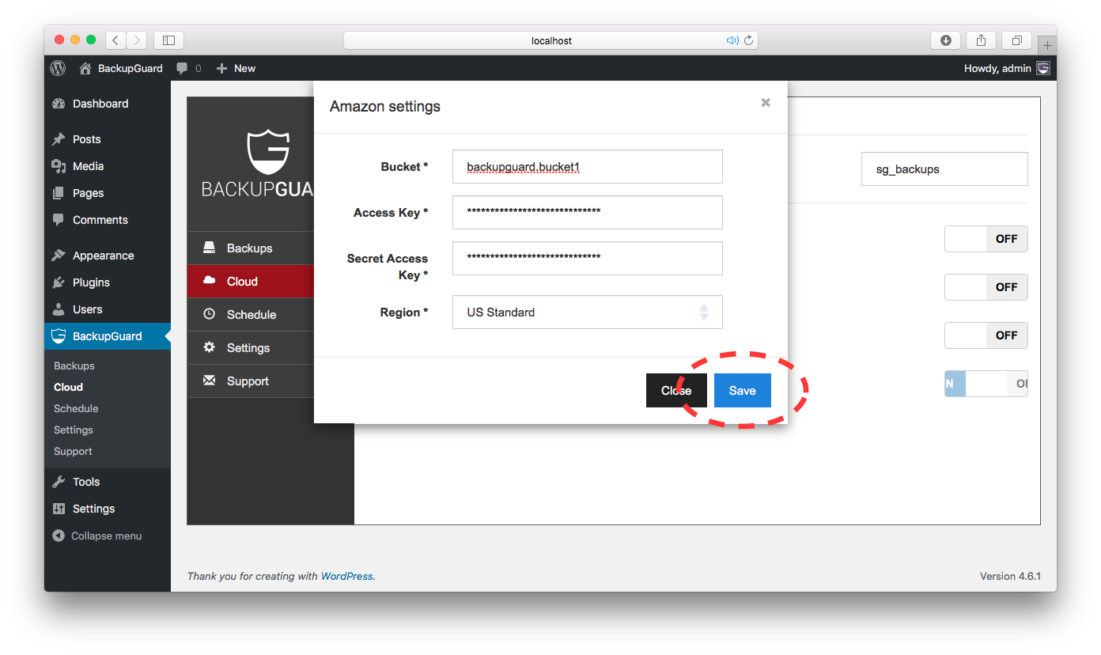Select BackupGuard in WordPress sidebar
Image resolution: width=1101 pixels, height=655 pixels.
point(108,336)
